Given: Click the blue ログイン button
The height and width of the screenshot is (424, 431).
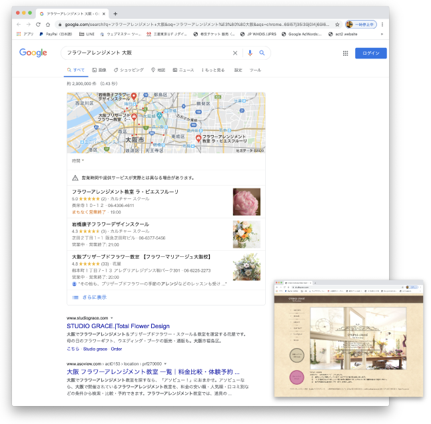Looking at the screenshot, I should [370, 53].
